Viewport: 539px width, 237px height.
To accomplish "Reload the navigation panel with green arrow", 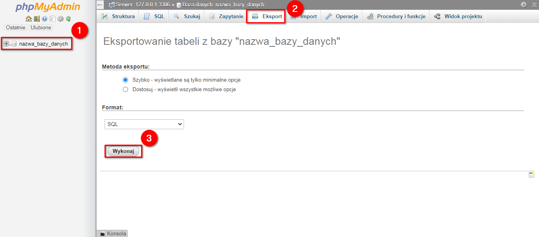I will tap(68, 19).
